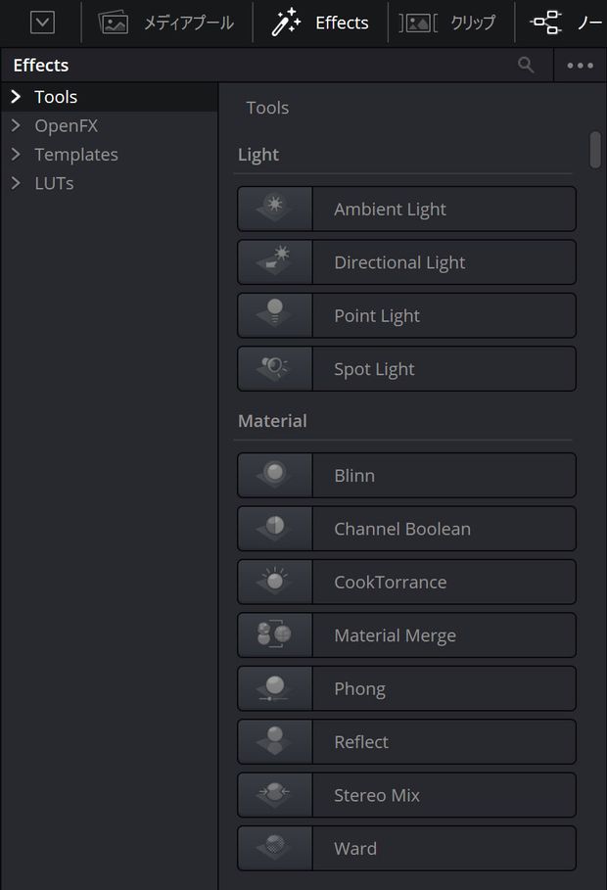
Task: Choose the Spot Light tool icon
Action: click(x=275, y=369)
